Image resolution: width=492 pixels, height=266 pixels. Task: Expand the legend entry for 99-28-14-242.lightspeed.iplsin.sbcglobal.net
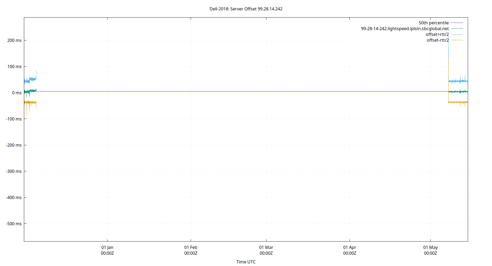[404, 28]
